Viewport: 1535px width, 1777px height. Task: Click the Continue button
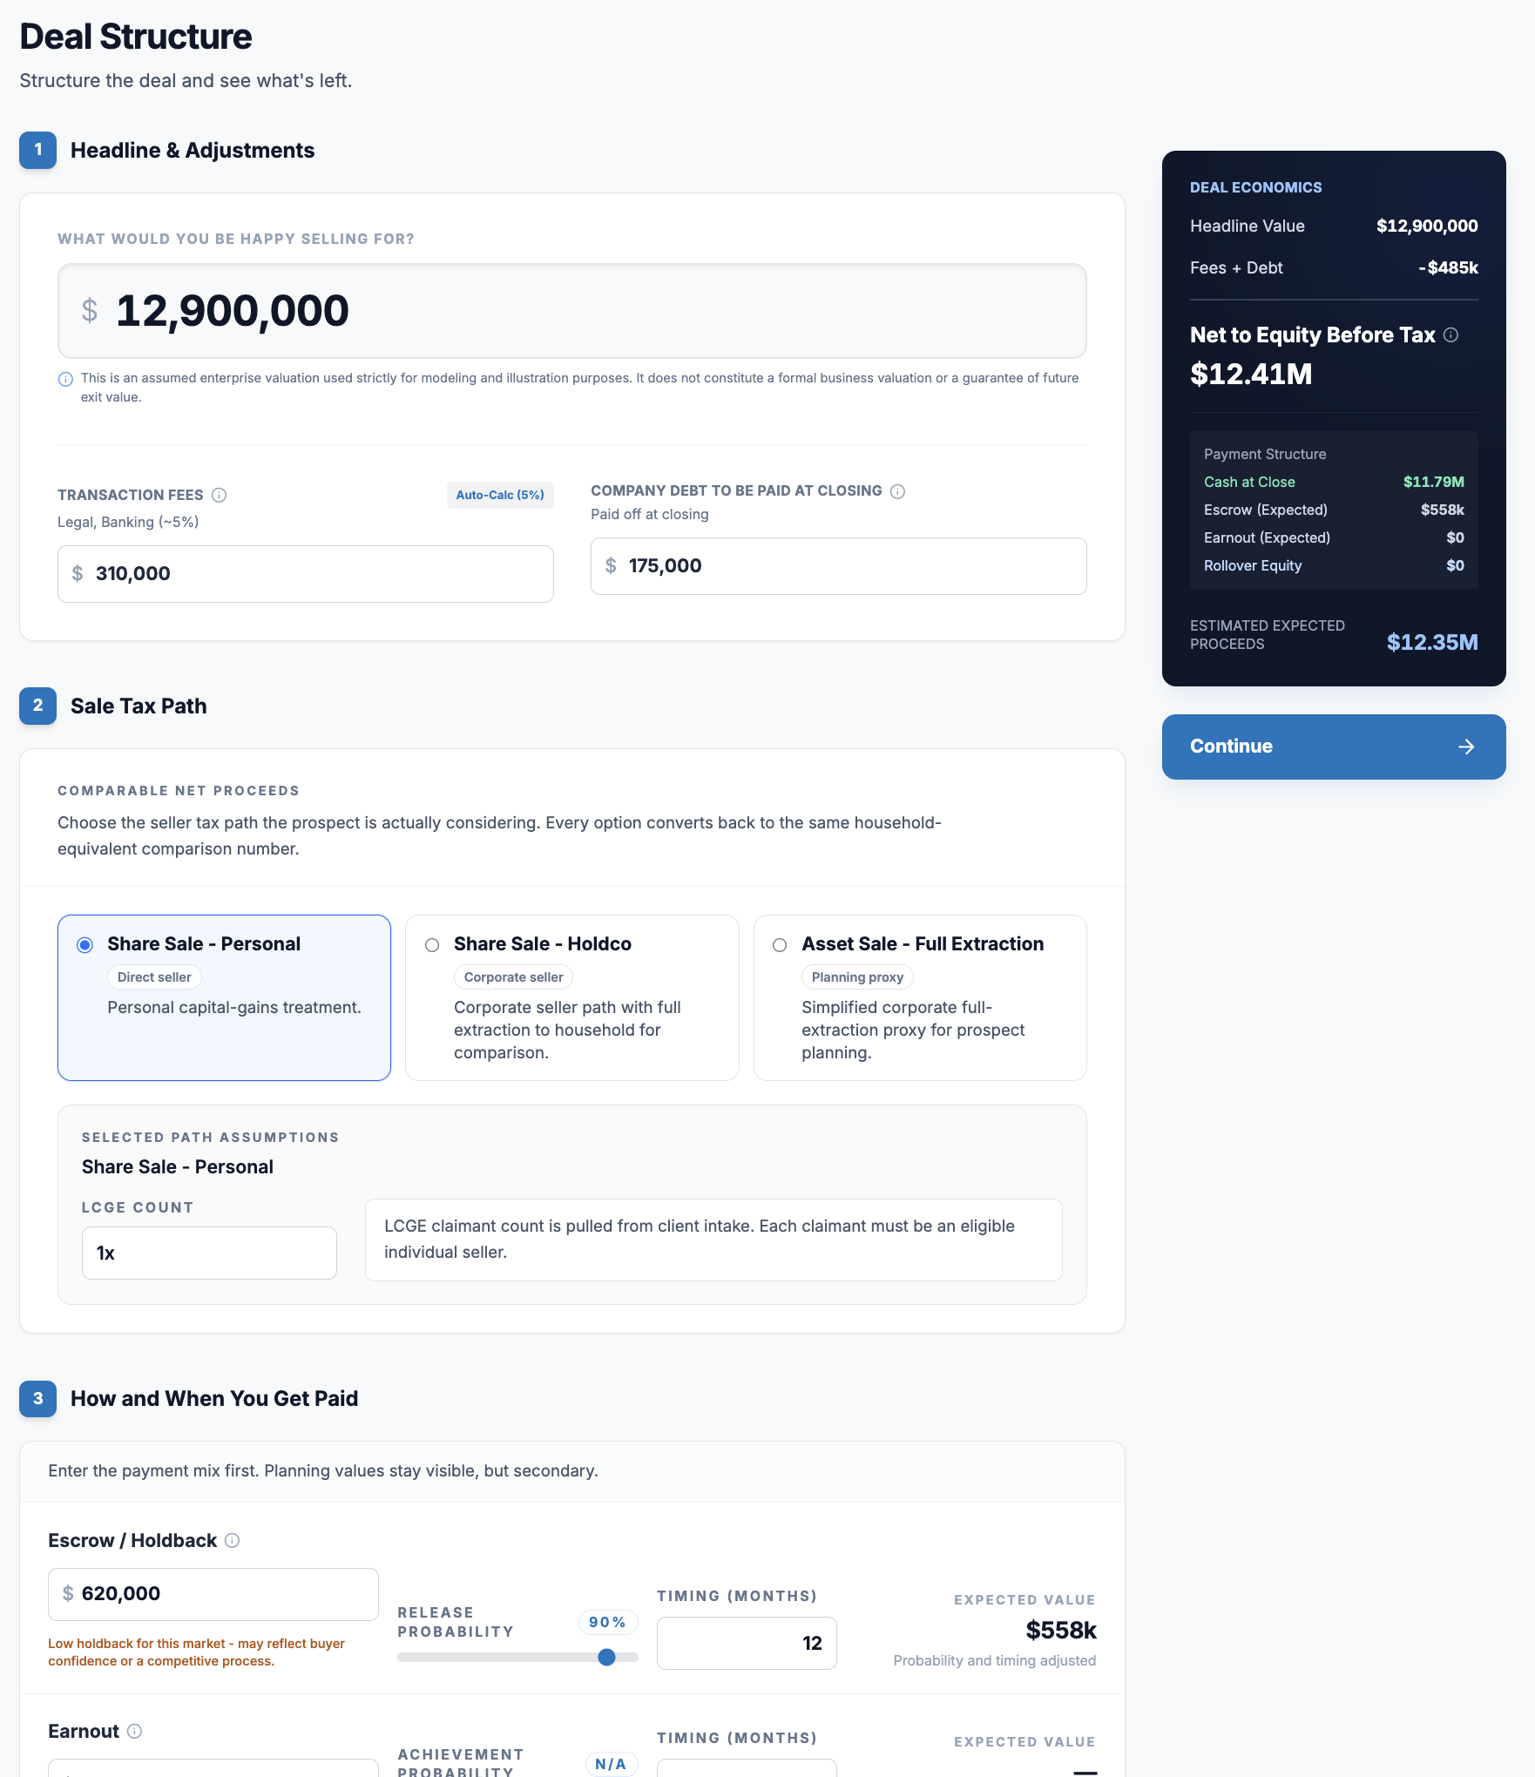[1334, 747]
